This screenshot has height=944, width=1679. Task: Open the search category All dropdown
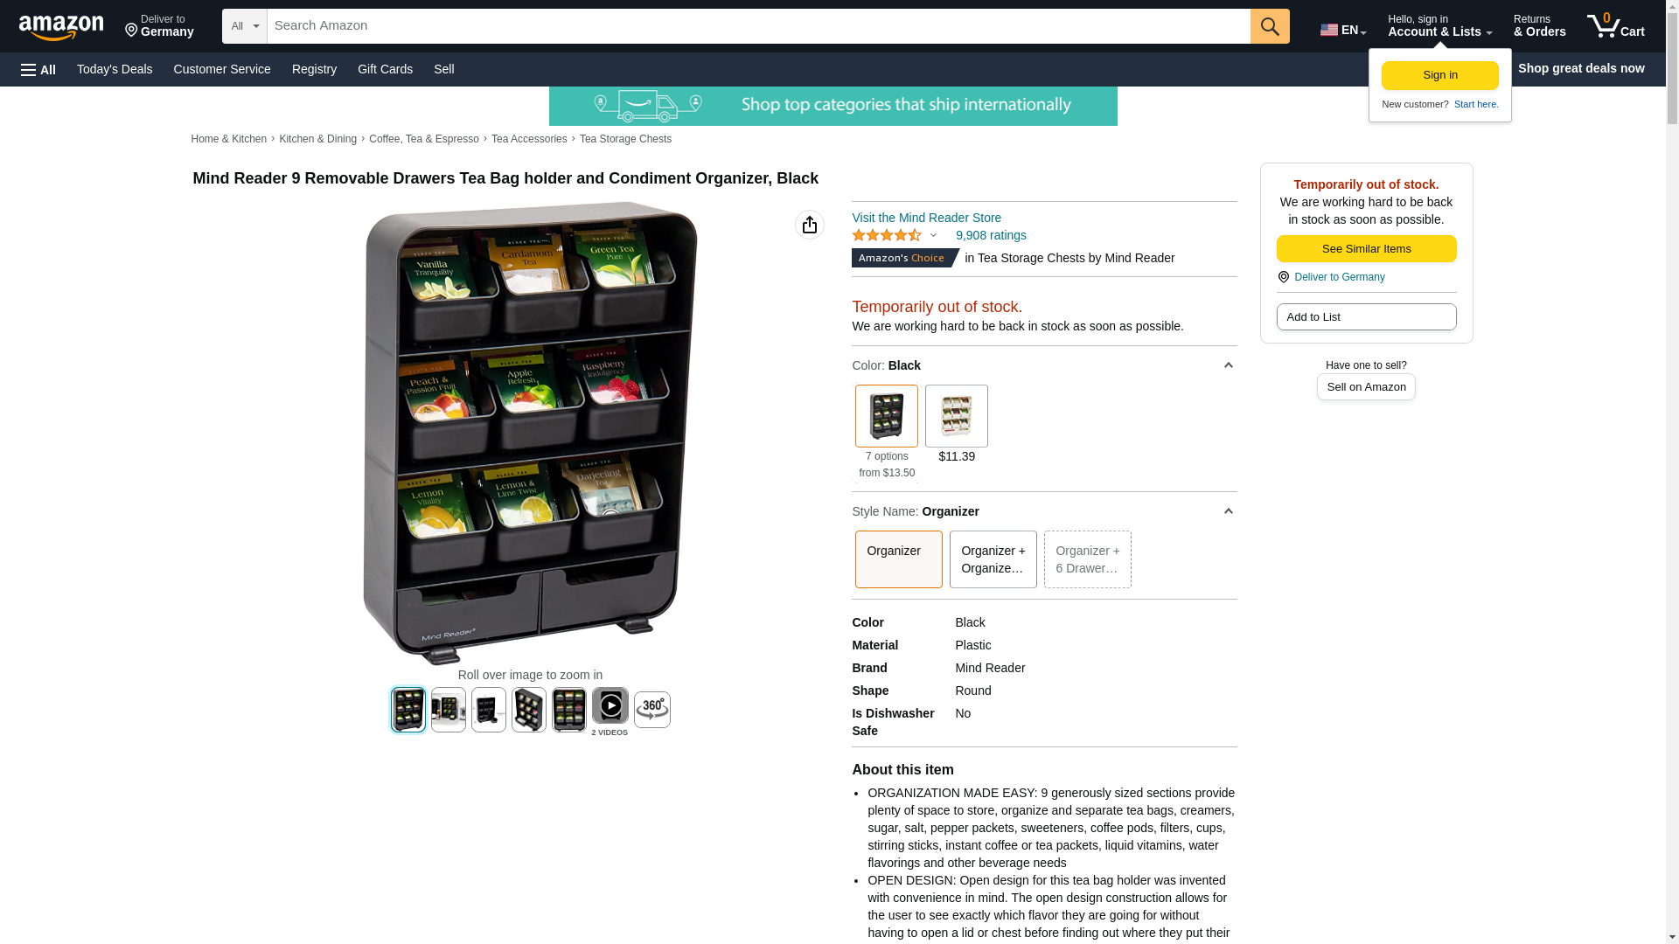(245, 26)
